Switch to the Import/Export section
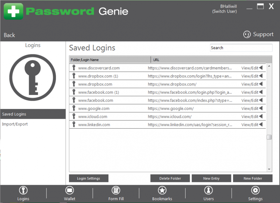Image resolution: width=280 pixels, height=203 pixels. click(x=15, y=124)
